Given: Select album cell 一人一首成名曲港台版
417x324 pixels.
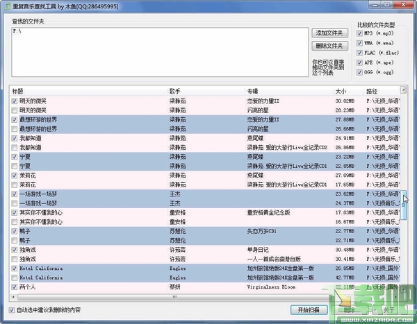Looking at the screenshot, I should click(x=274, y=259).
